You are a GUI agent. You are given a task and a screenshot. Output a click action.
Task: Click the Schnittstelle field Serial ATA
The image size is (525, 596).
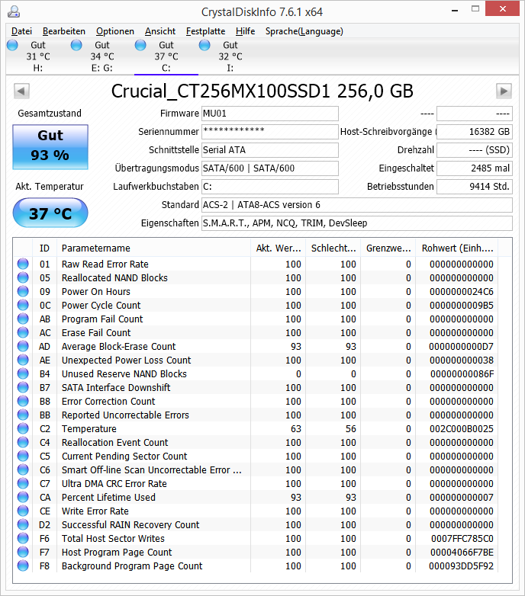click(269, 149)
